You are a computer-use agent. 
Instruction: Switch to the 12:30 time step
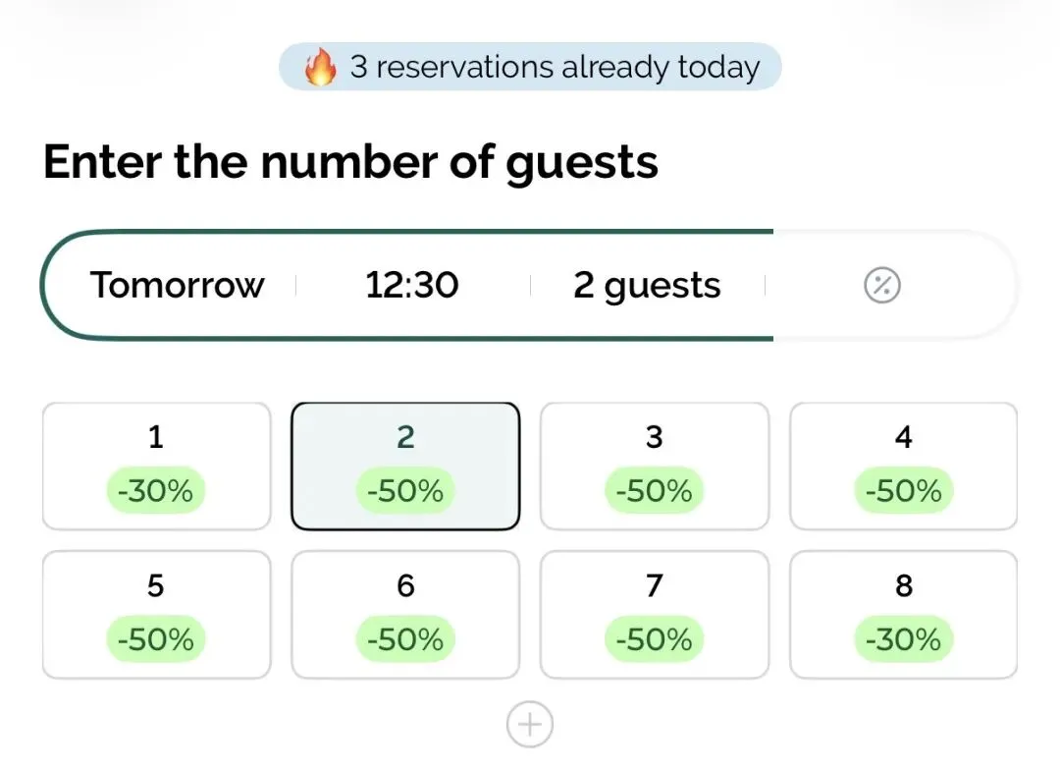tap(412, 286)
